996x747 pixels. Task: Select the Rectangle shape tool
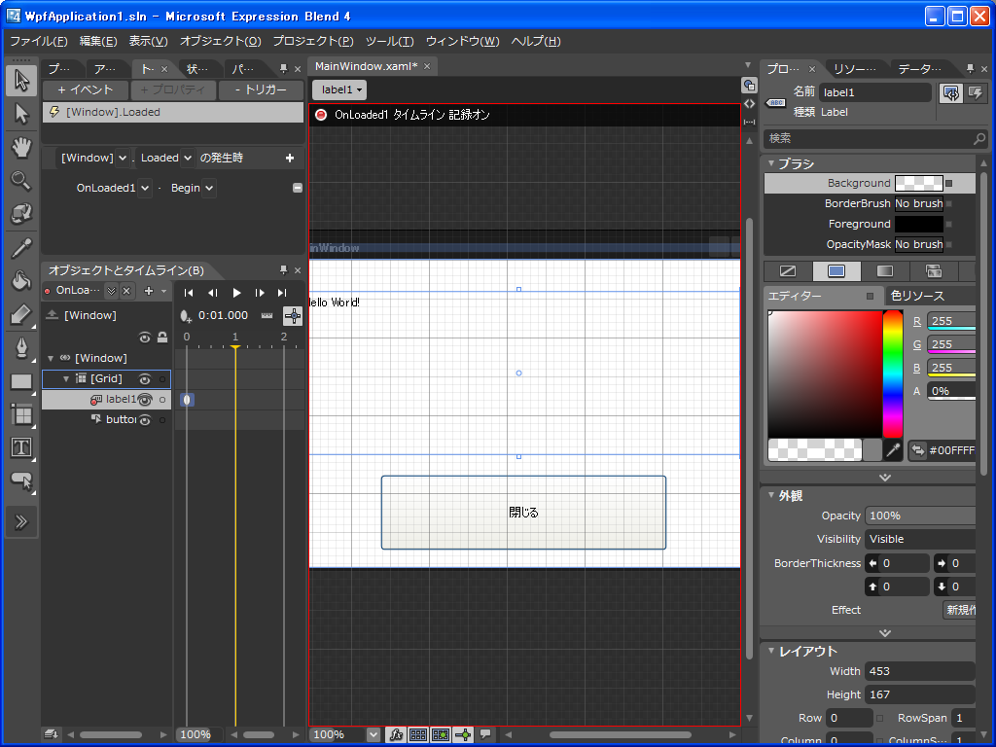[21, 381]
